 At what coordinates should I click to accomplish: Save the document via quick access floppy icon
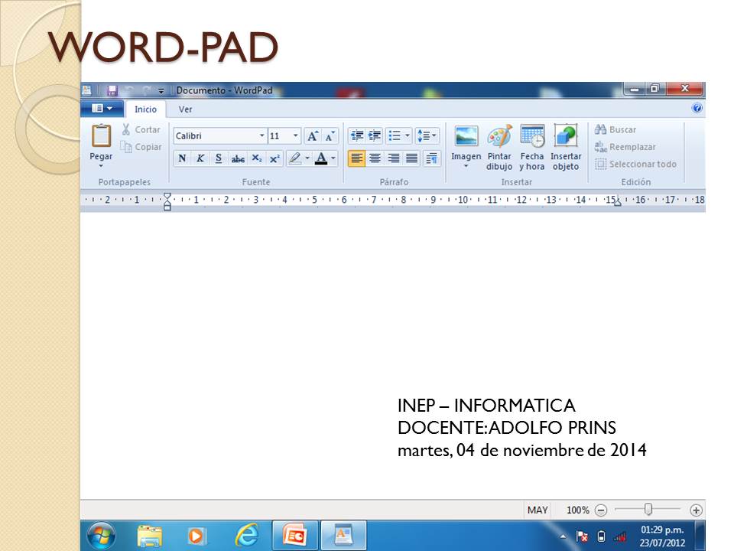click(x=112, y=90)
